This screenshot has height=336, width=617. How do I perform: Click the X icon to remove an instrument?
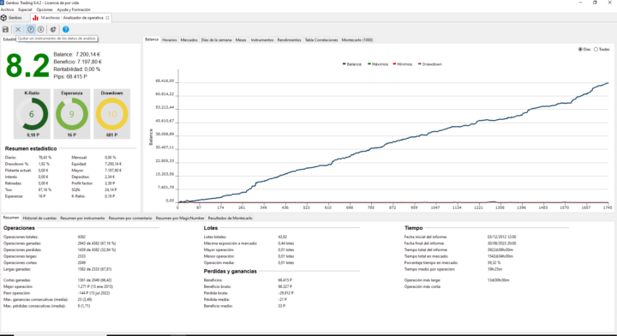[x=18, y=29]
